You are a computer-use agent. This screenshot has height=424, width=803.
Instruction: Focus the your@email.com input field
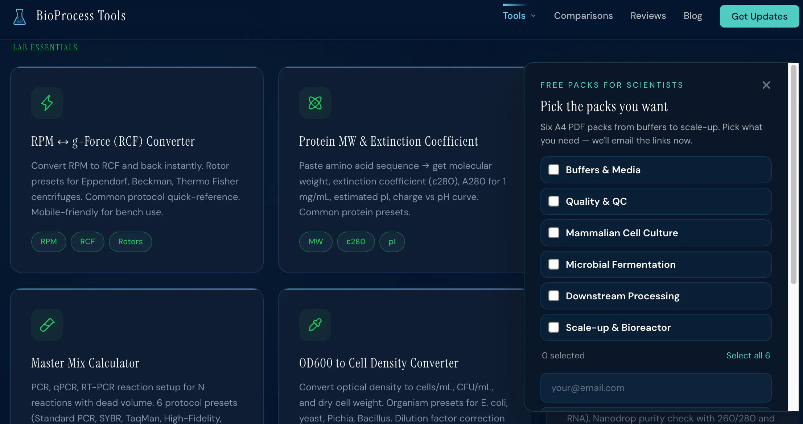(656, 388)
